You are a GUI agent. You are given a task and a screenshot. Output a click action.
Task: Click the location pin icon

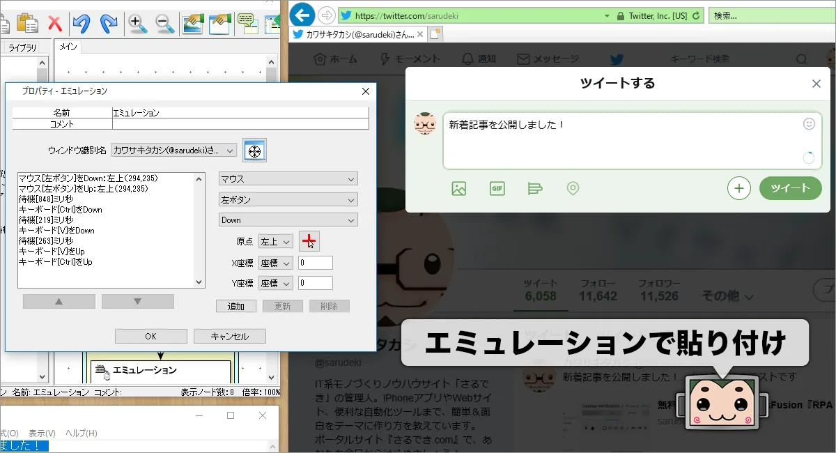pyautogui.click(x=573, y=188)
